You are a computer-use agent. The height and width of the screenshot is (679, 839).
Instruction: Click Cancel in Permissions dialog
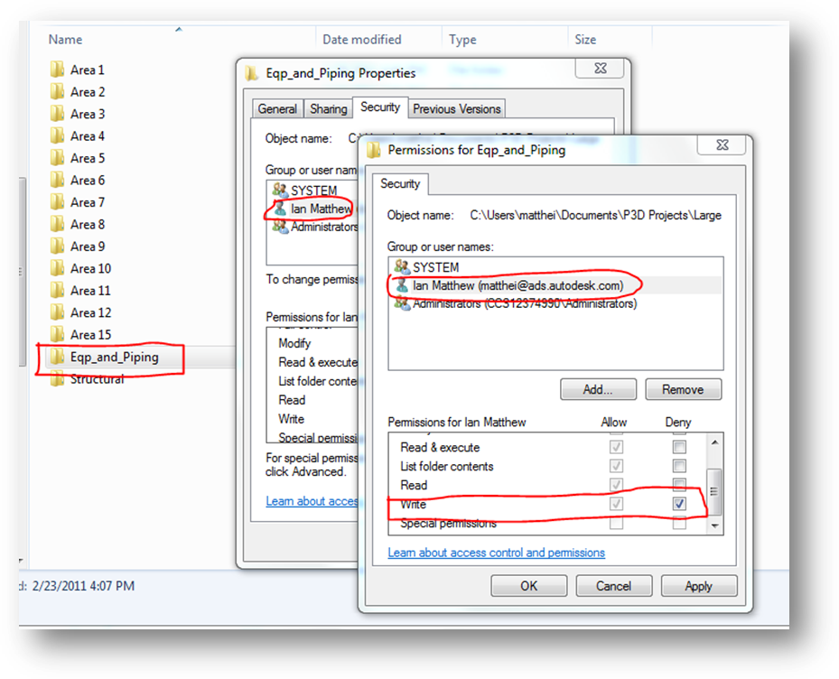coord(614,586)
